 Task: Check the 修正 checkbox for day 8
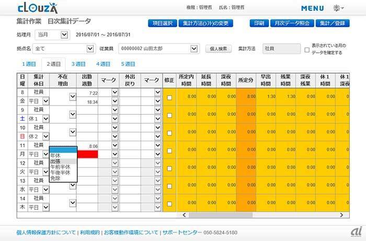[169, 97]
